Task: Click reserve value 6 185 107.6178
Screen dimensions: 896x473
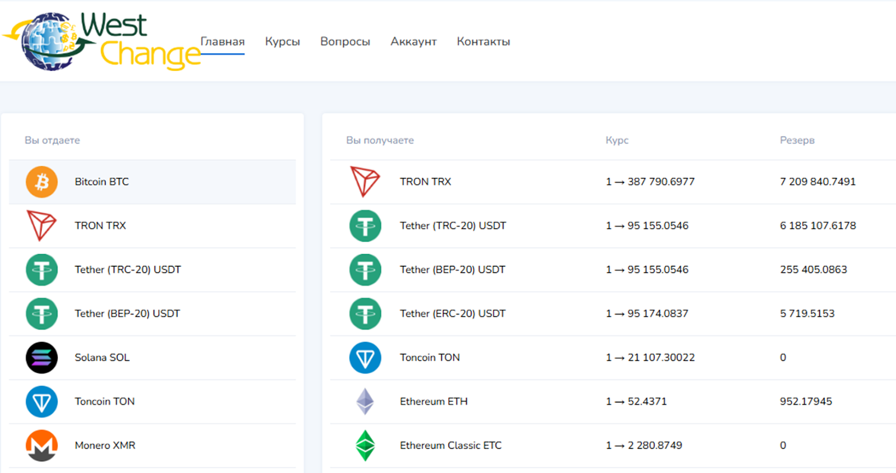Action: coord(818,226)
